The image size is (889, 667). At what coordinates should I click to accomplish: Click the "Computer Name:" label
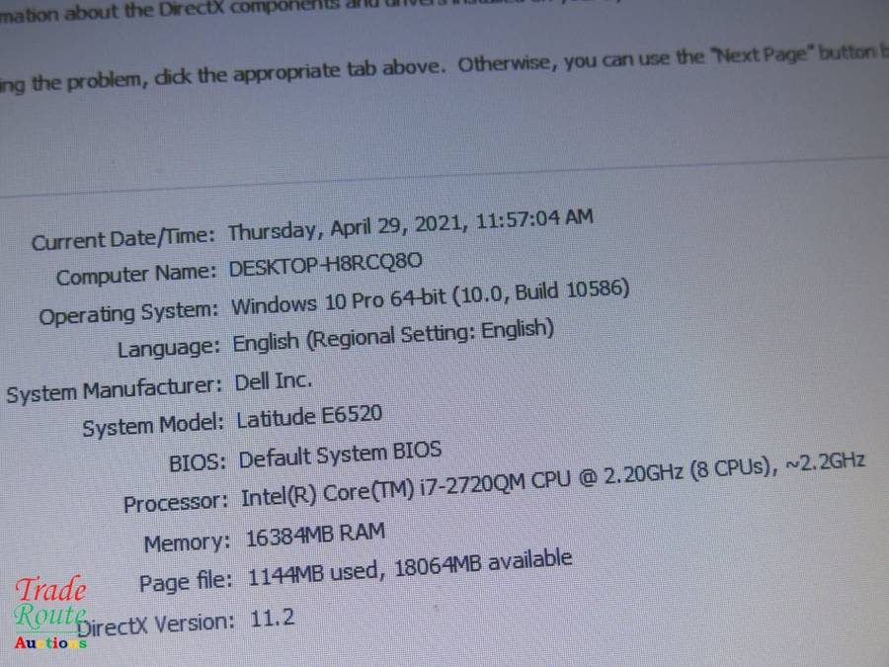click(135, 276)
